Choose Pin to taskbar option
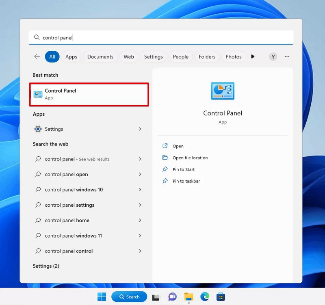The height and width of the screenshot is (305, 325). click(x=186, y=181)
